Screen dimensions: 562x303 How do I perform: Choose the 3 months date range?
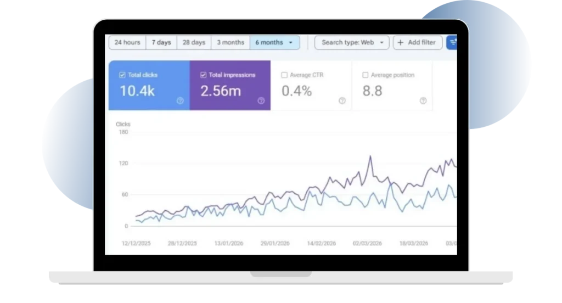click(x=231, y=42)
